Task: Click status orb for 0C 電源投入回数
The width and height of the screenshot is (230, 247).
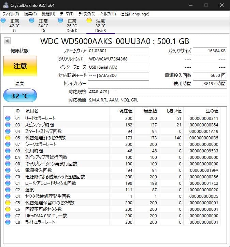Action: (8, 170)
